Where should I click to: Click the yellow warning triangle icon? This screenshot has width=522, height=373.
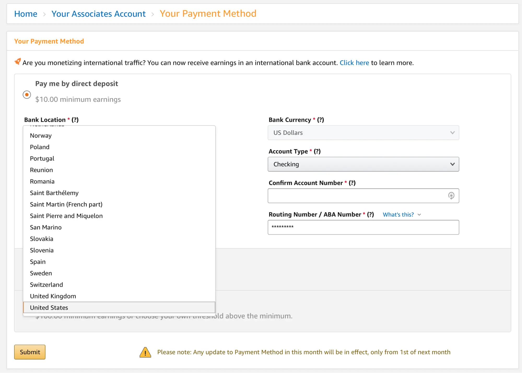click(x=145, y=352)
